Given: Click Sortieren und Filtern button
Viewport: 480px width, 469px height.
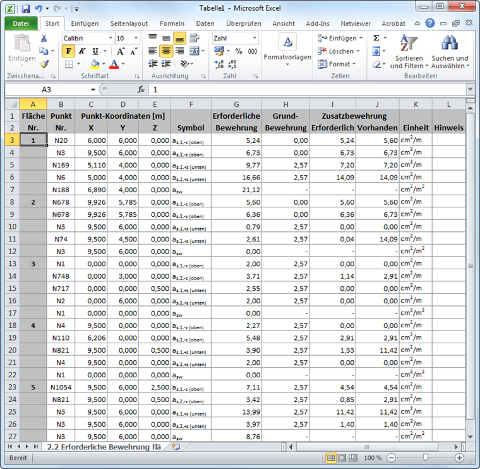Looking at the screenshot, I should point(409,51).
